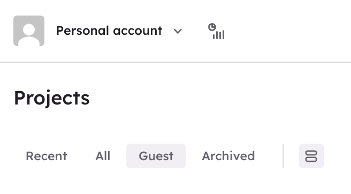
Task: Expand the Personal account chevron
Action: 178,31
